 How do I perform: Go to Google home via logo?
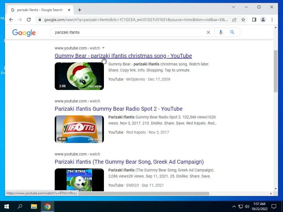(24, 33)
